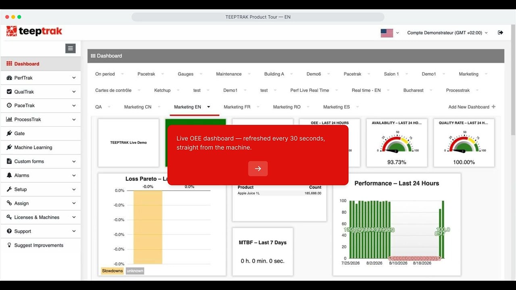516x290 pixels.
Task: Click the Custom forms folder icon
Action: click(x=9, y=161)
